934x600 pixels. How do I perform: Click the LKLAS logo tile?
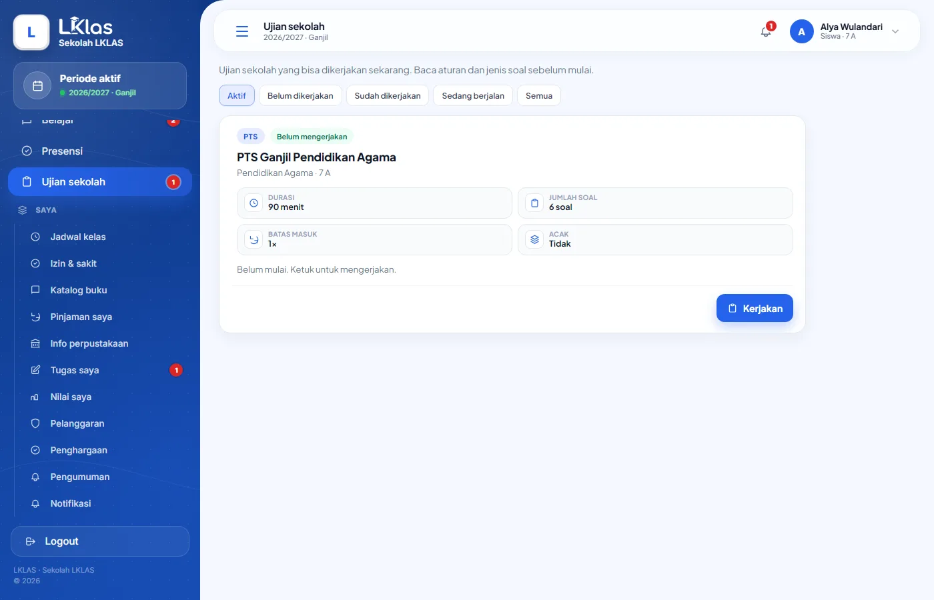31,32
